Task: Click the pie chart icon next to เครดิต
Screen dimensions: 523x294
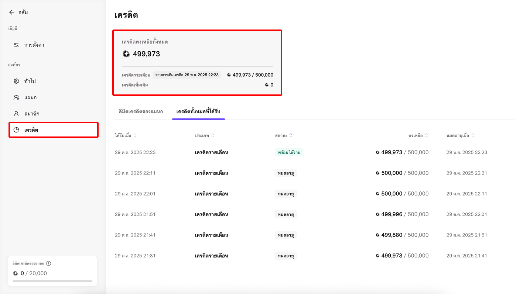Action: click(16, 130)
